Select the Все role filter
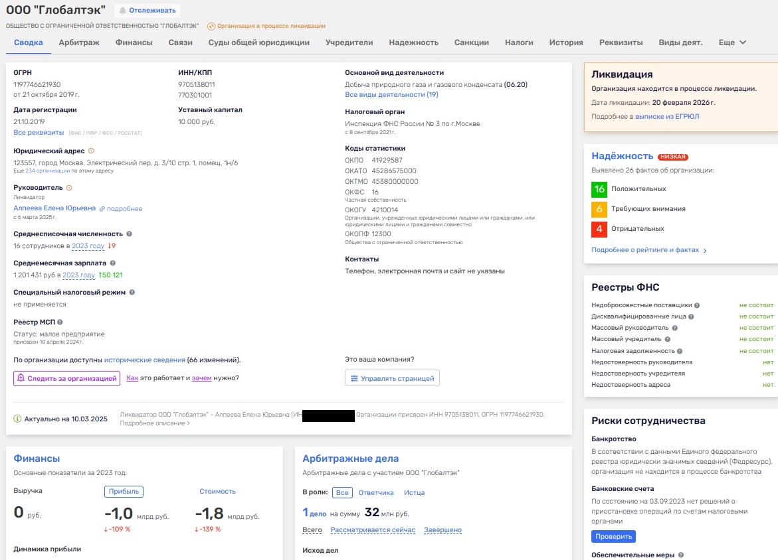Viewport: 778px width, 560px height. (x=342, y=492)
